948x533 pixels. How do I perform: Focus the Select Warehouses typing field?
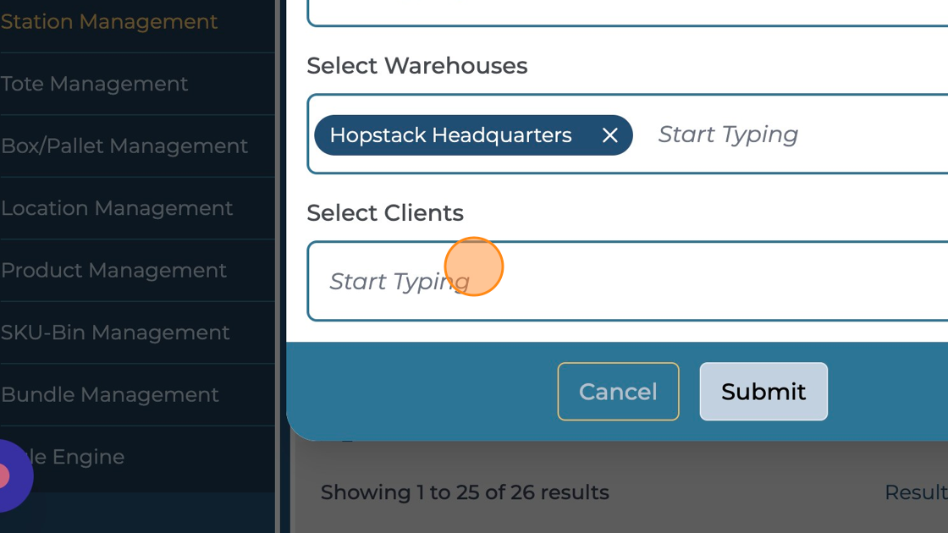point(762,135)
